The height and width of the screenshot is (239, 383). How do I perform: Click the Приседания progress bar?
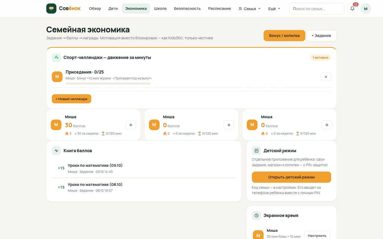click(108, 84)
